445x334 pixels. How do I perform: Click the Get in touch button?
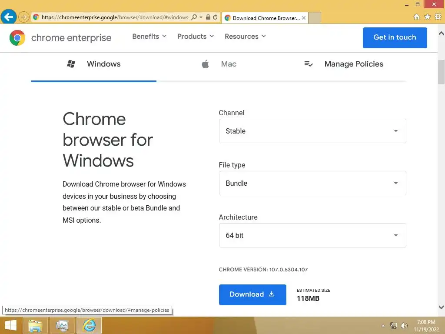pyautogui.click(x=395, y=37)
